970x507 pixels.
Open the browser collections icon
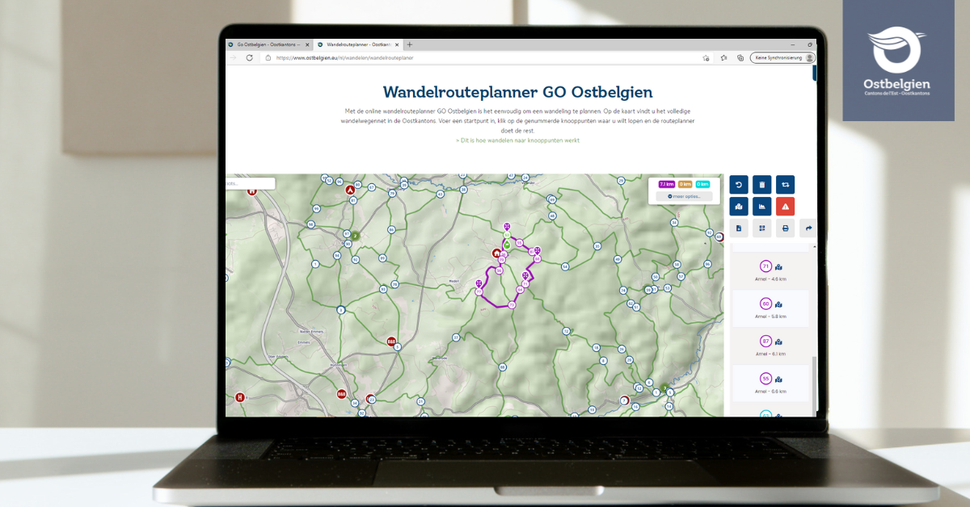tap(740, 58)
